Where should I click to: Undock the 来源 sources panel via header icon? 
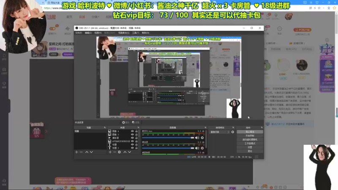(138, 128)
